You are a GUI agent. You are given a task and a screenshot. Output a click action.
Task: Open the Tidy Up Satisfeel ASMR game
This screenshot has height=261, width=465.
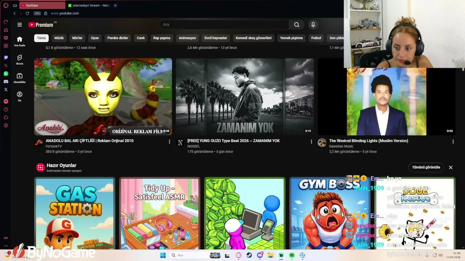[x=160, y=213]
